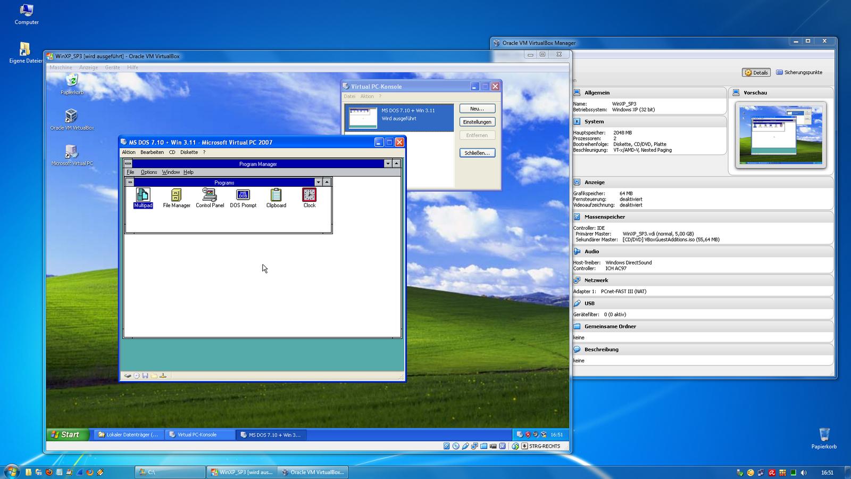Maximize Program Manager with the up arrow
Image resolution: width=851 pixels, height=479 pixels.
point(396,164)
